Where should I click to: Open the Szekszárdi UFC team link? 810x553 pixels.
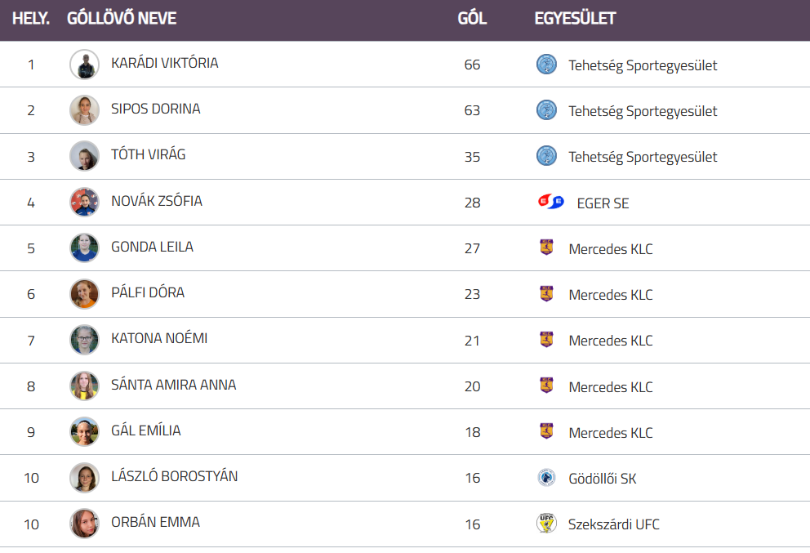coord(613,524)
